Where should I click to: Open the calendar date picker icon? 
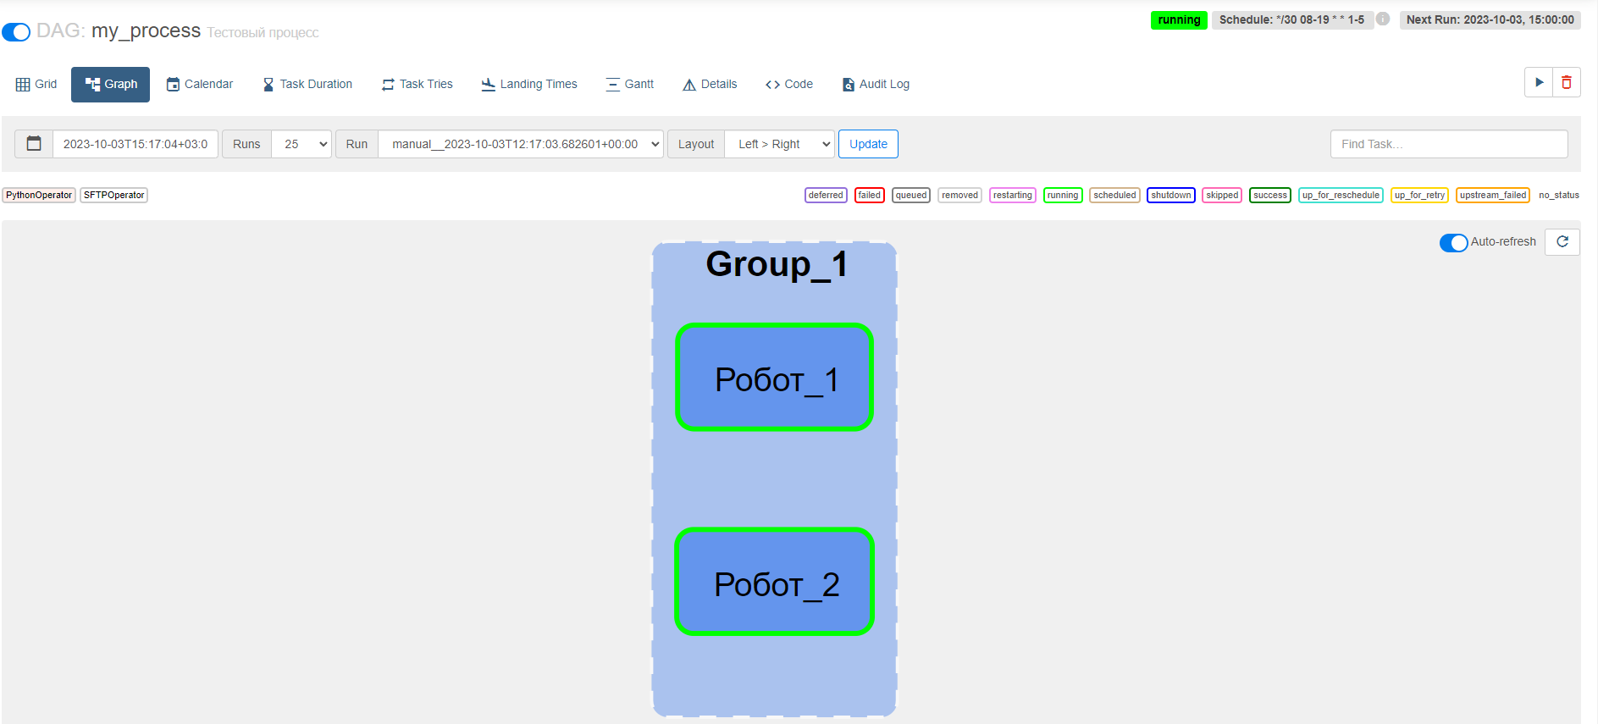tap(34, 144)
